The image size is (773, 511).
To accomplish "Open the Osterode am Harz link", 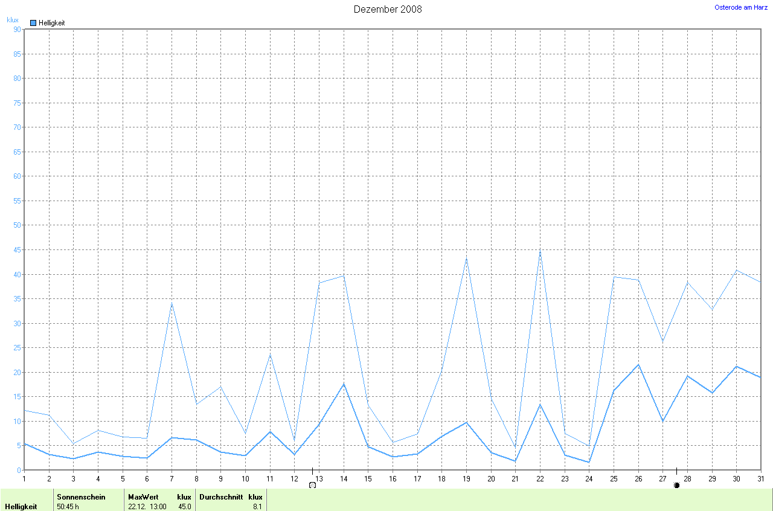I will 741,7.
